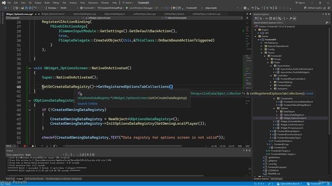Toggle auto-hide pin of Output panel
This screenshot has height=186, width=332.
(246, 150)
